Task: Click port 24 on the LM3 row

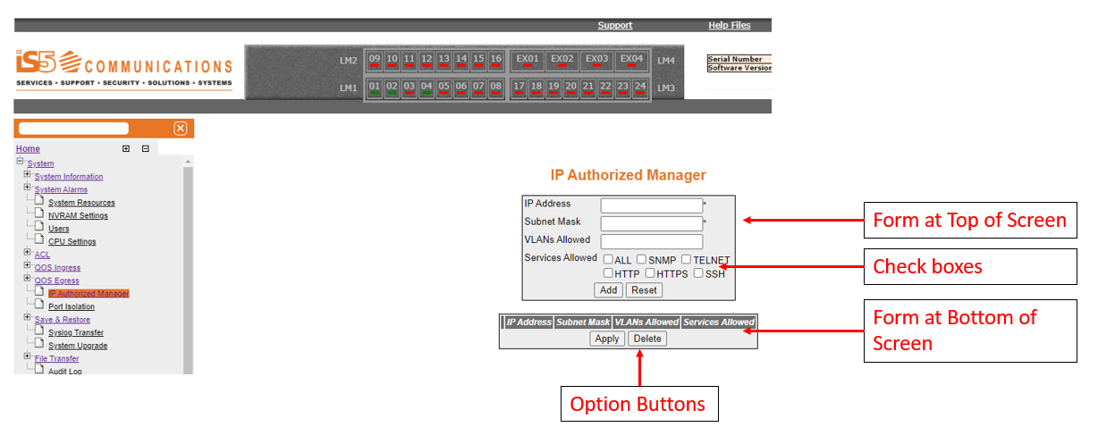Action: click(639, 88)
